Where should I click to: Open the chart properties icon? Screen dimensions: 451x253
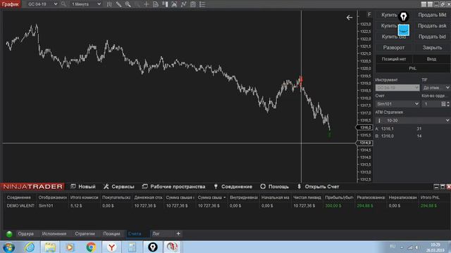coord(193,4)
